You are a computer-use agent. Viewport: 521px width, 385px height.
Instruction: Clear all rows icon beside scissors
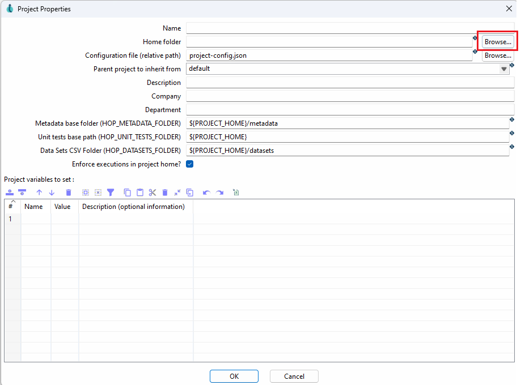click(x=165, y=192)
